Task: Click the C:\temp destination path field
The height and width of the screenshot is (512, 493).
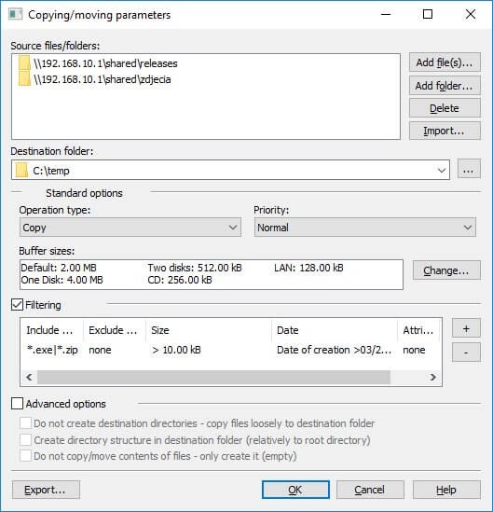Action: coord(230,170)
